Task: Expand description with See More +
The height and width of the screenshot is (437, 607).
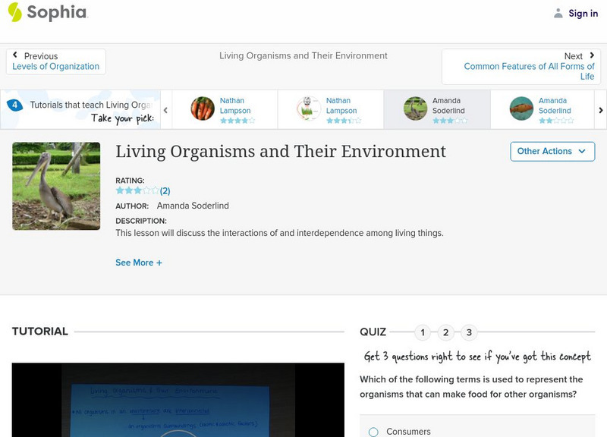Action: 139,263
